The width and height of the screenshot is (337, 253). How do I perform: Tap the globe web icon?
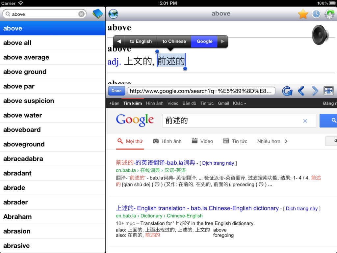pyautogui.click(x=113, y=14)
